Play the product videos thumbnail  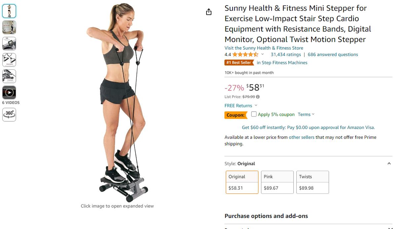point(9,92)
